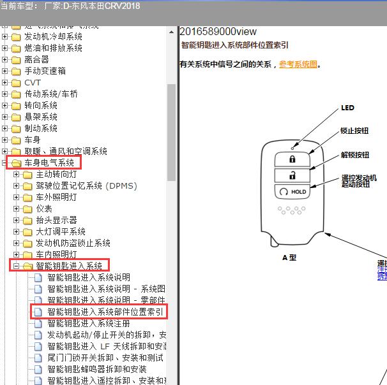This screenshot has height=385, width=387.
Task: Click the 车外照明灯 folder icon
Action: (x=27, y=198)
